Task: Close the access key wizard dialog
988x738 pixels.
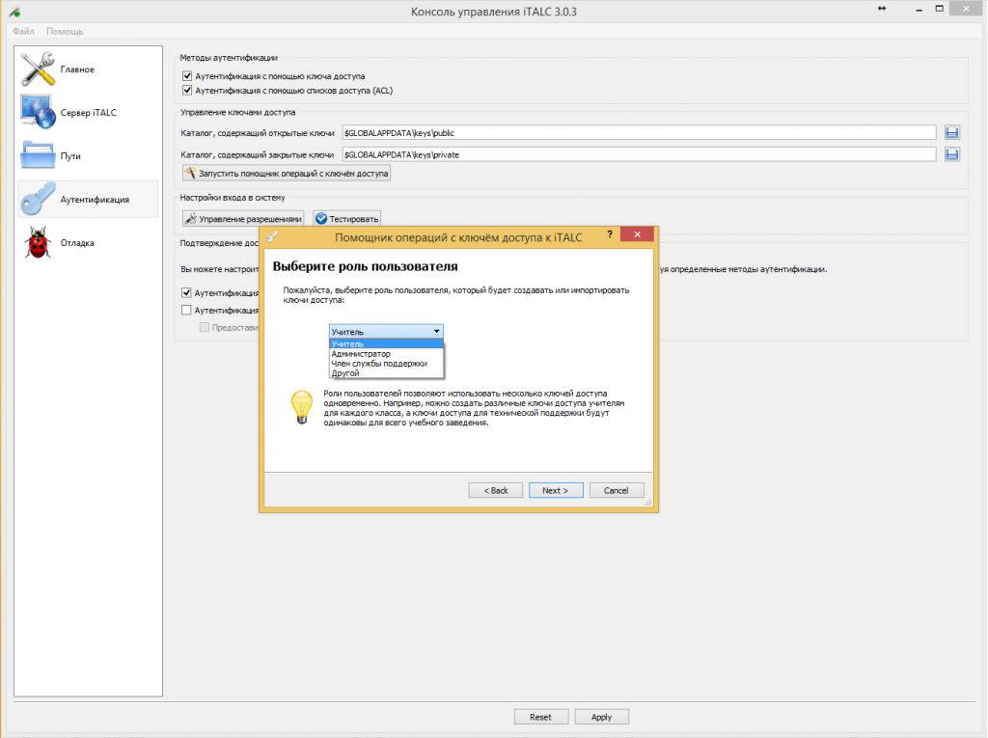Action: pos(637,234)
